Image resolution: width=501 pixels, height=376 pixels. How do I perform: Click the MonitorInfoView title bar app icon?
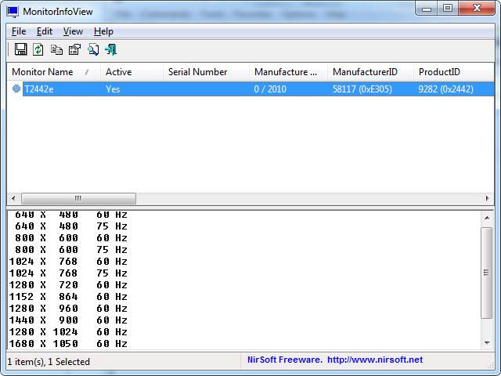[x=13, y=12]
